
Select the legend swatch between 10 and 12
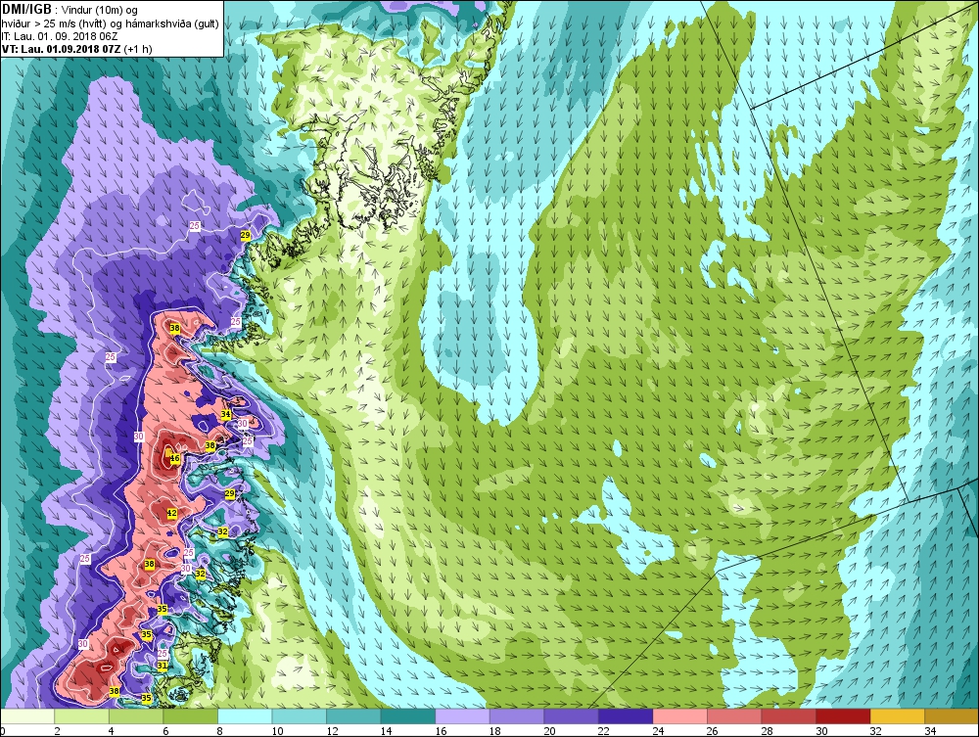299,716
